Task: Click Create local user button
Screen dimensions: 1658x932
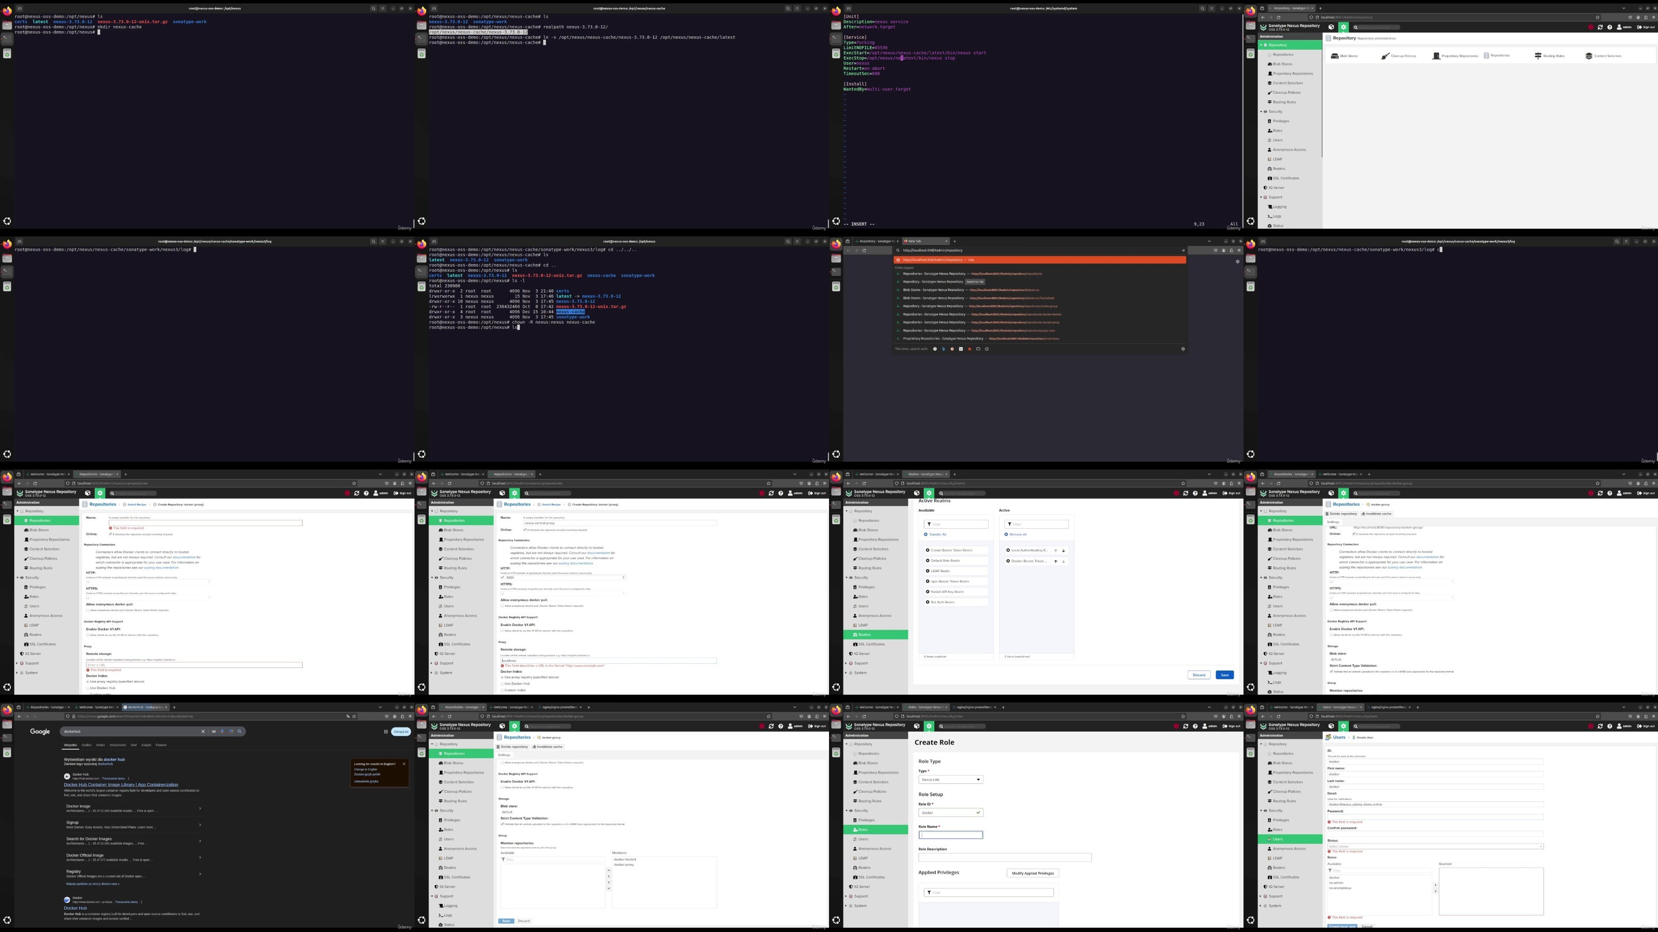Action: pos(1342,926)
